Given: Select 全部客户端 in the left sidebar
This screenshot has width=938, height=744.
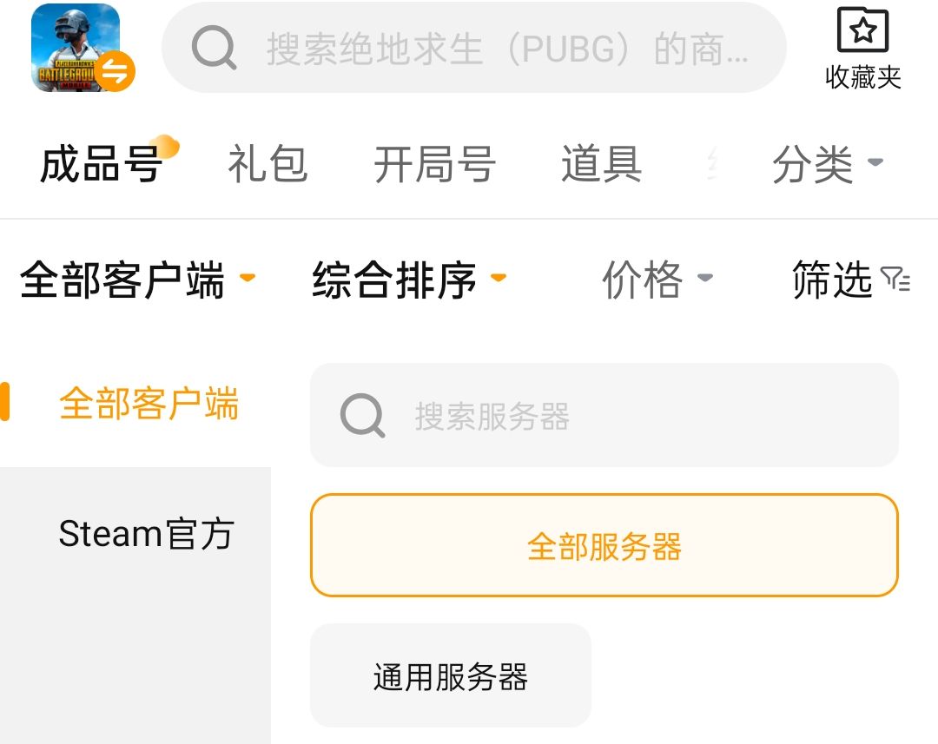Looking at the screenshot, I should tap(149, 405).
